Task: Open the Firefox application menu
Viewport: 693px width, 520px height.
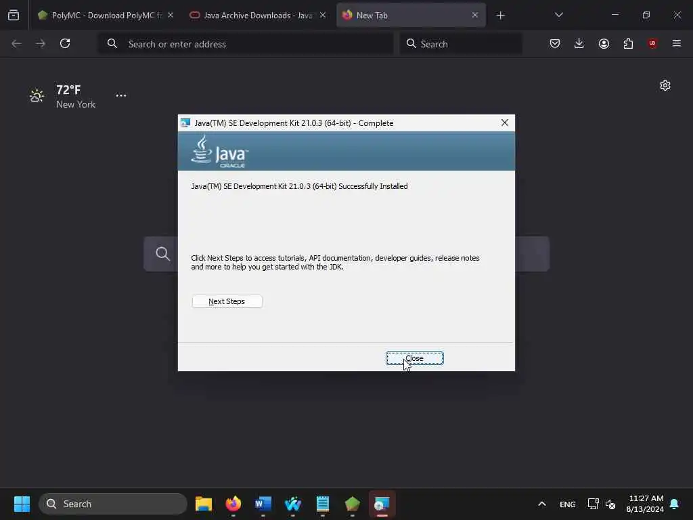Action: coord(677,43)
